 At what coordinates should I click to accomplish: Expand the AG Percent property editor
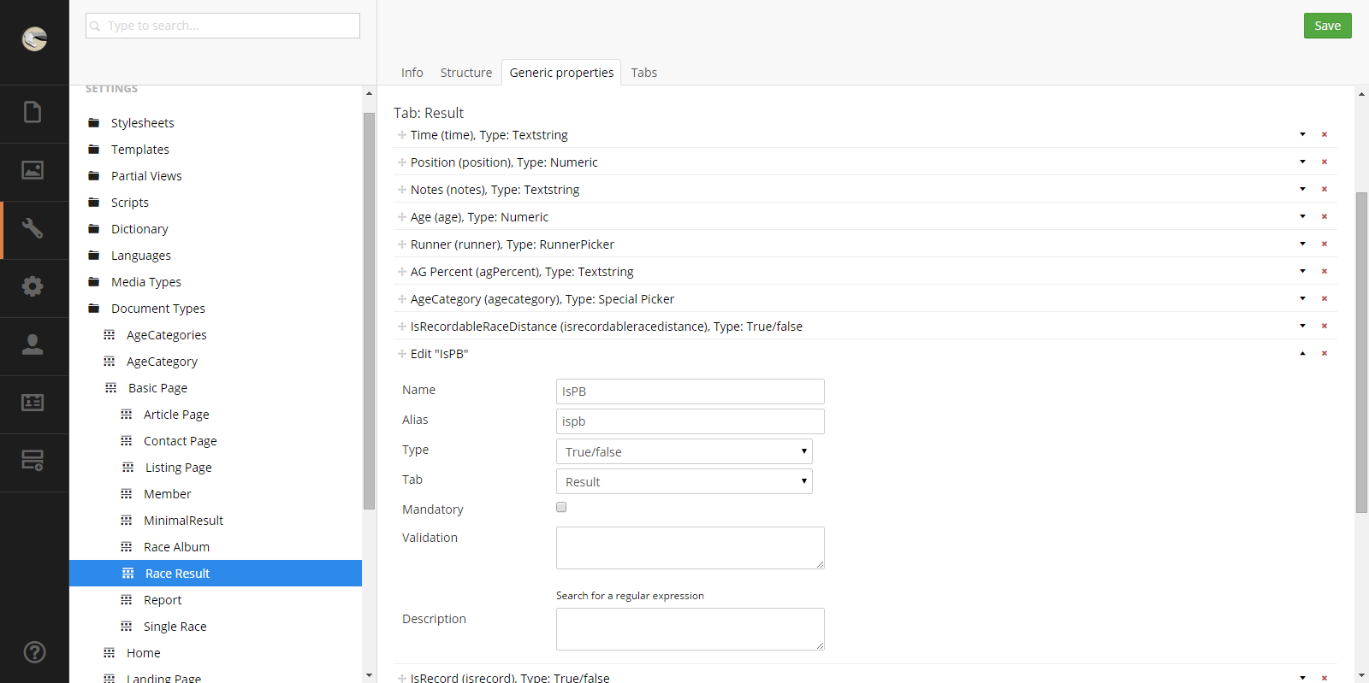click(1302, 271)
